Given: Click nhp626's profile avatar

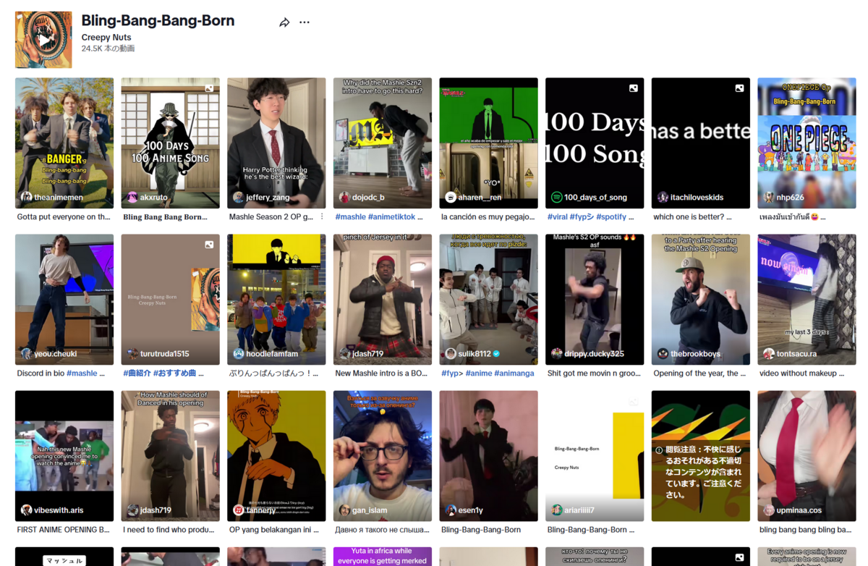Looking at the screenshot, I should pyautogui.click(x=769, y=197).
